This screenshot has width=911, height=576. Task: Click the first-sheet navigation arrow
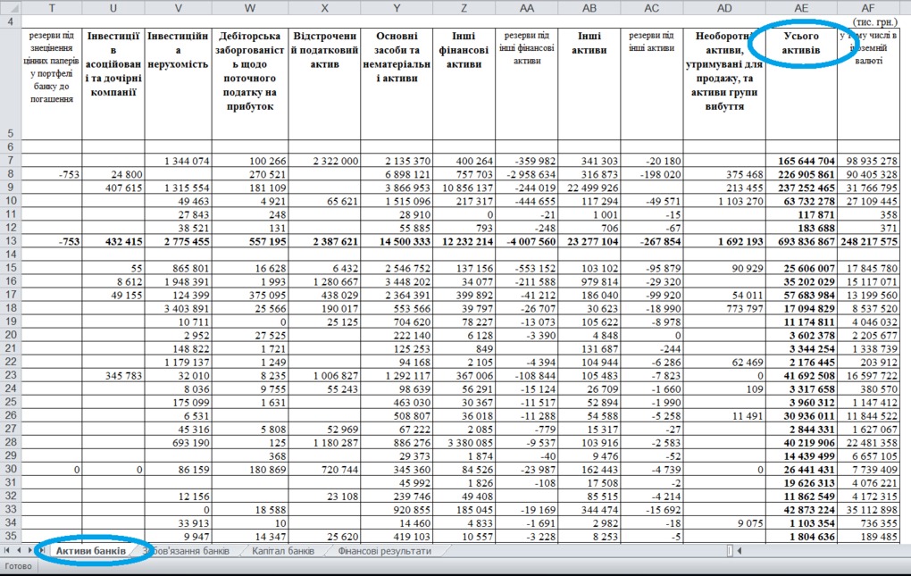[x=7, y=551]
